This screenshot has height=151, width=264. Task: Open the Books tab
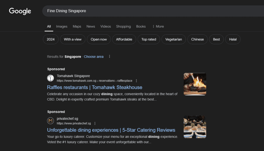(141, 27)
